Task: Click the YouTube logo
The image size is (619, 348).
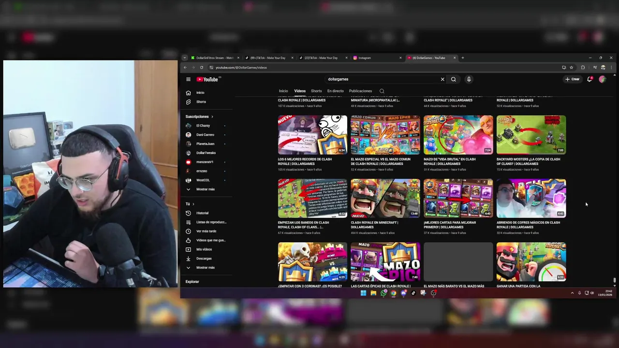Action: (207, 79)
